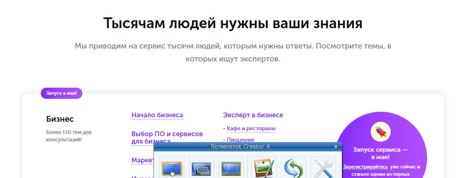Click the blue-green circular arrows icon
Image resolution: width=463 pixels, height=178 pixels.
coord(294,168)
